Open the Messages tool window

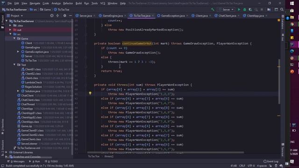16,161
